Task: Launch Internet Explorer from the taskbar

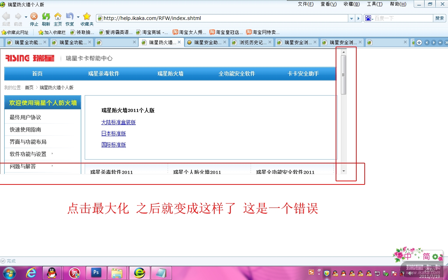Action: click(x=31, y=273)
